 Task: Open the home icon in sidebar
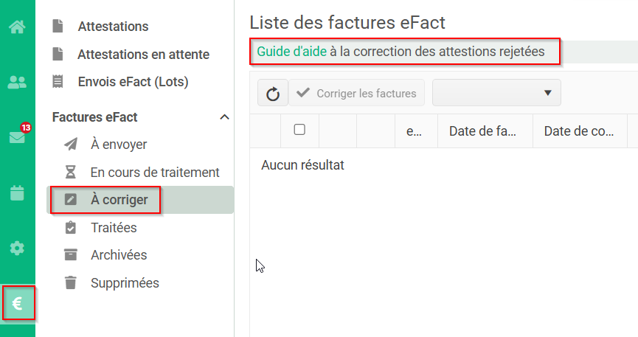[17, 27]
